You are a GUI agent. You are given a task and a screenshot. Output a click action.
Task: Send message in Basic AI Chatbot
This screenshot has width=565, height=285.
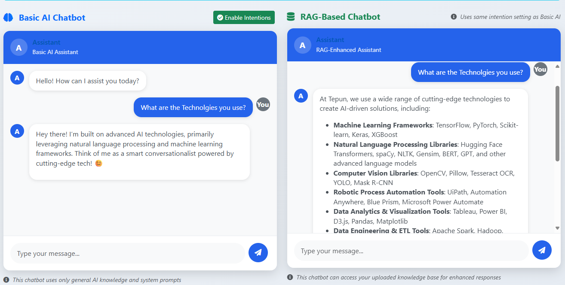pyautogui.click(x=258, y=253)
